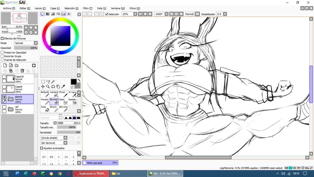The width and height of the screenshot is (314, 177).
Task: Open the Lienzo menu
Action: 40,8
